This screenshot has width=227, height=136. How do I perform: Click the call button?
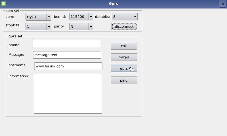coord(124,46)
